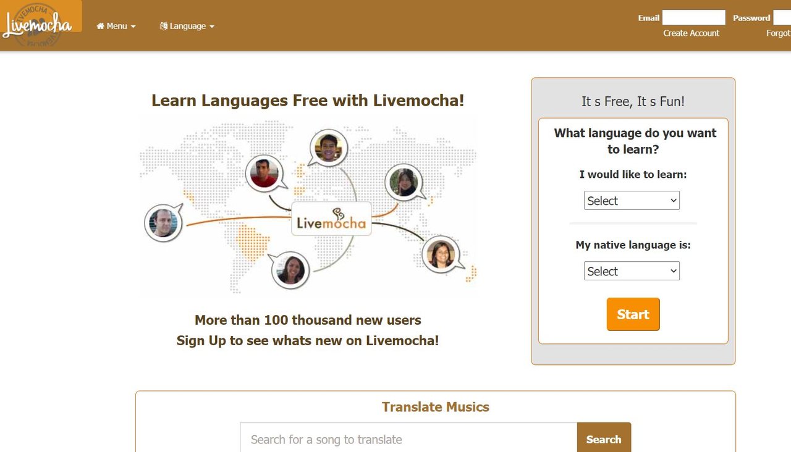Image resolution: width=791 pixels, height=452 pixels.
Task: Click the upper-right woman avatar bubble
Action: pos(404,183)
